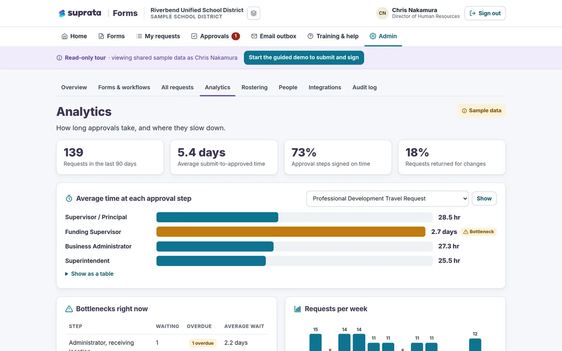This screenshot has width=562, height=351.
Task: Click the Superintendent progress bar
Action: click(x=294, y=261)
